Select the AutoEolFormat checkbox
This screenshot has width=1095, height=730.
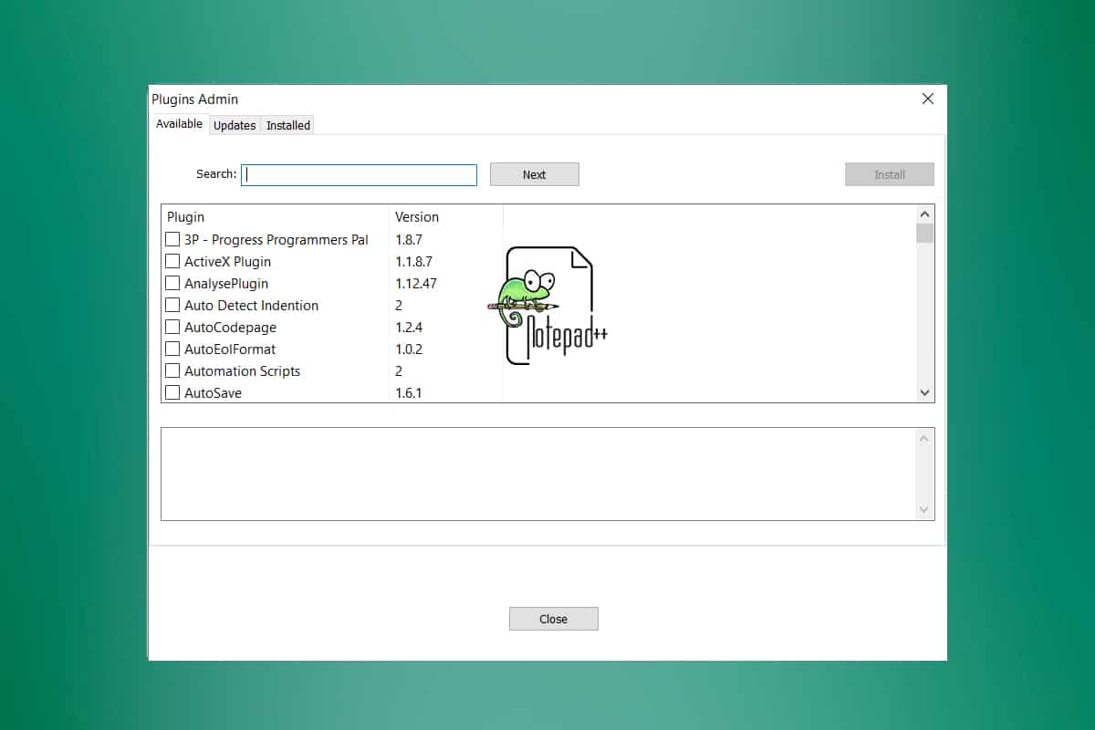[x=172, y=349]
